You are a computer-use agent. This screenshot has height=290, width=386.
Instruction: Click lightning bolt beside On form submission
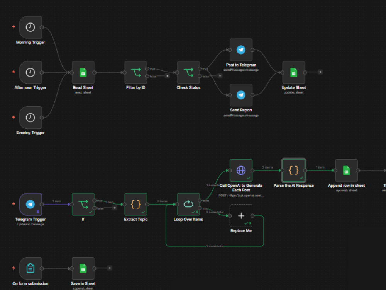[x=14, y=268]
